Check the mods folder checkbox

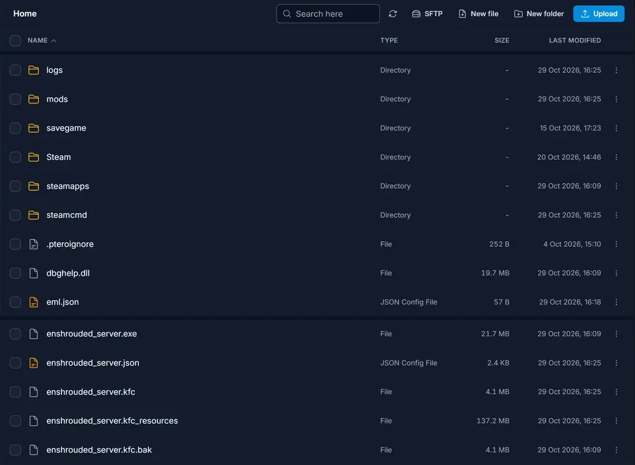pyautogui.click(x=15, y=99)
